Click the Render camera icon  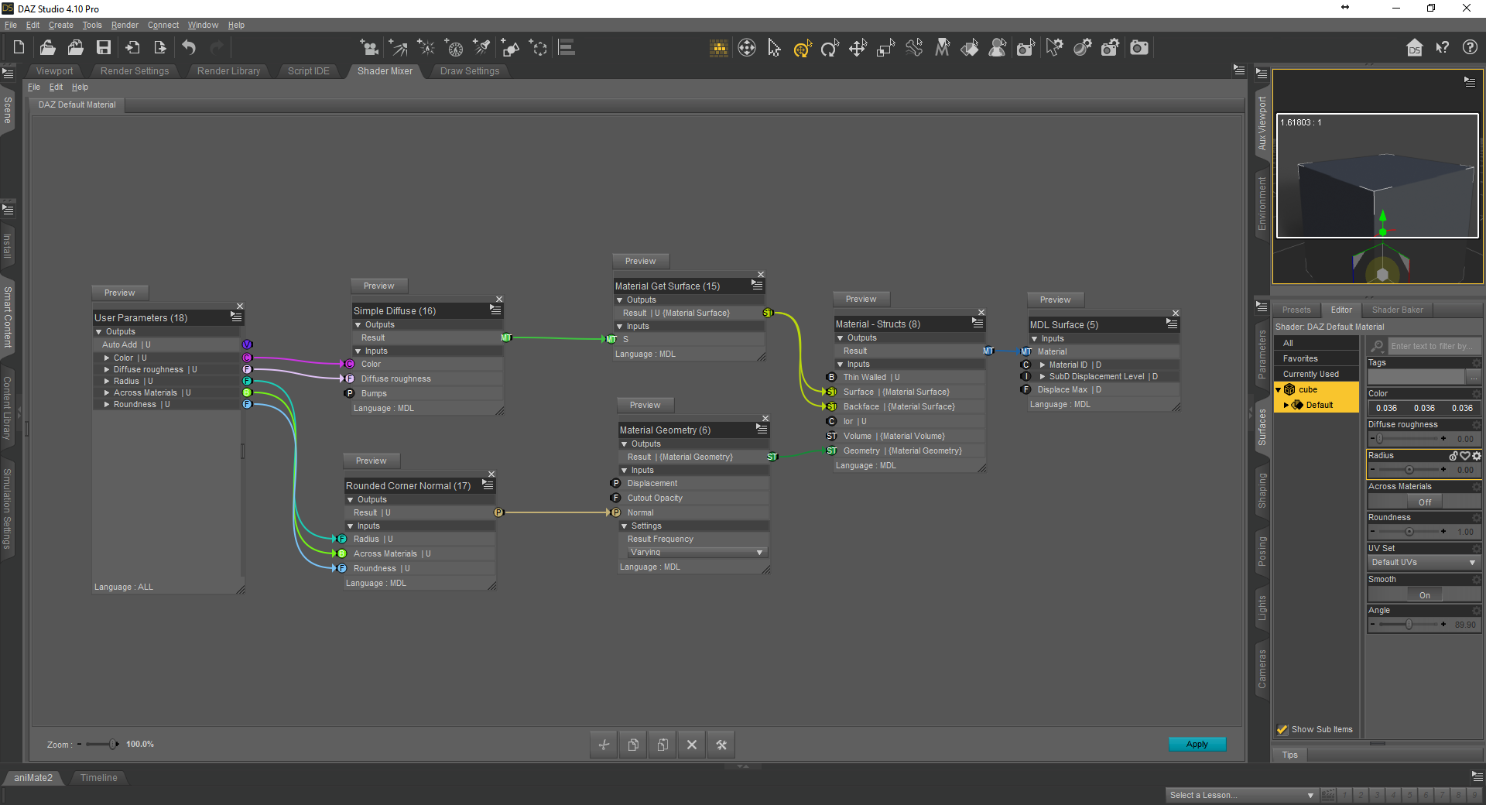point(1139,48)
